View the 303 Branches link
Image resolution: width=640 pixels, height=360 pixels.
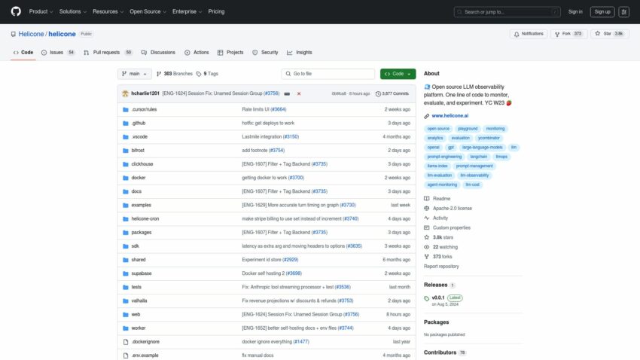click(174, 74)
